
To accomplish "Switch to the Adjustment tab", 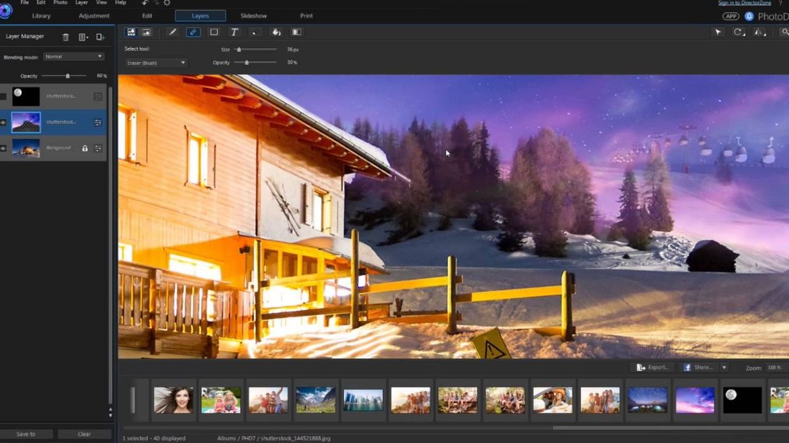I will click(93, 15).
